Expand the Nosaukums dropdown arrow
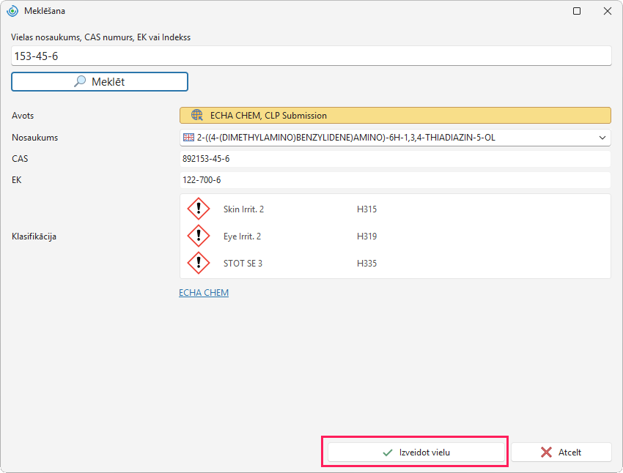 [x=602, y=138]
